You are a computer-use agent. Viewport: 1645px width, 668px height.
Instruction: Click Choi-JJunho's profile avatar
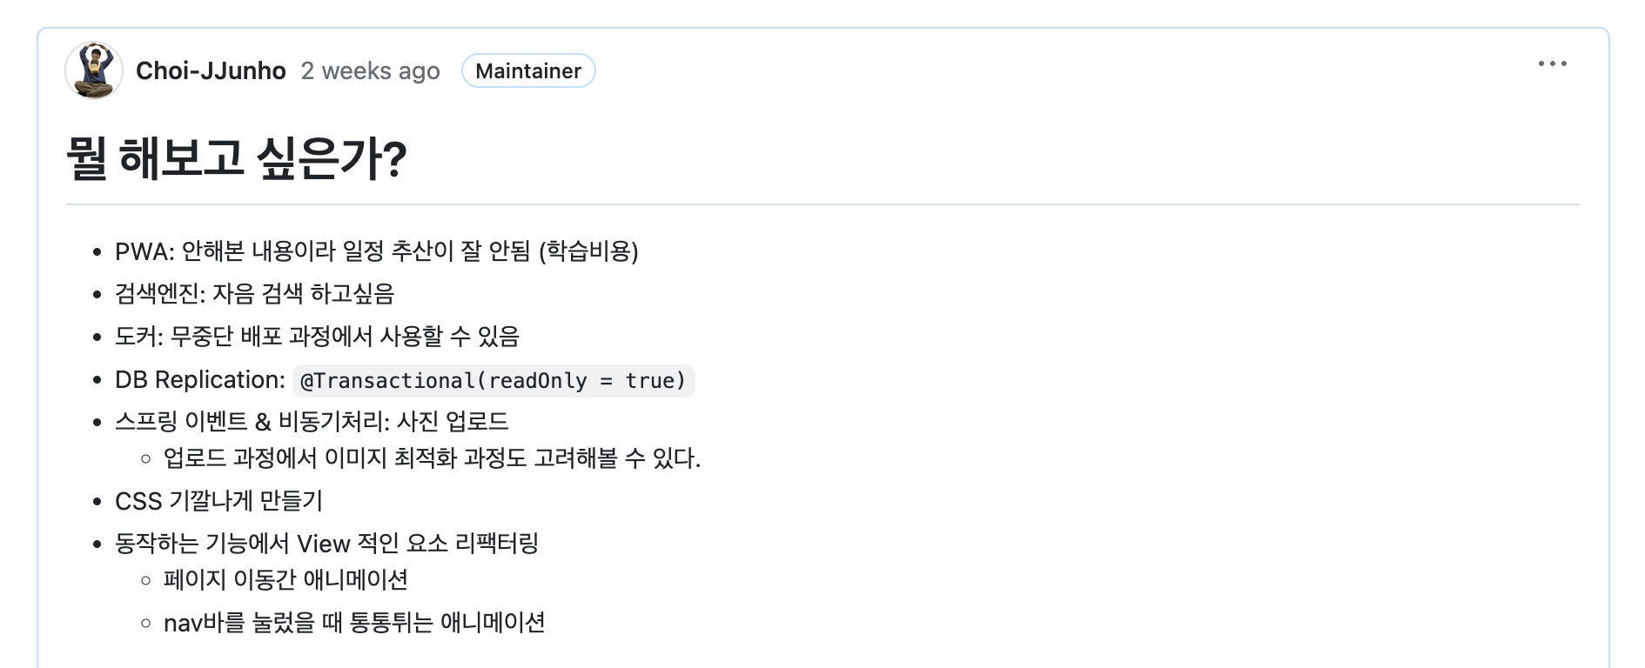tap(93, 70)
